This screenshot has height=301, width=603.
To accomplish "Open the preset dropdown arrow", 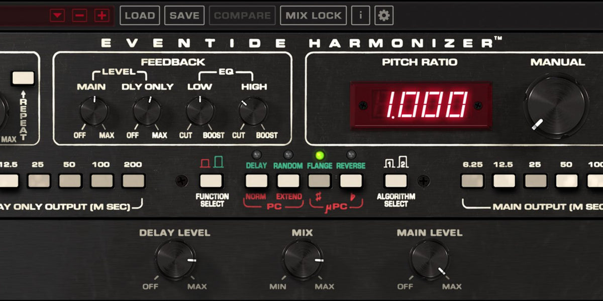I will point(58,15).
